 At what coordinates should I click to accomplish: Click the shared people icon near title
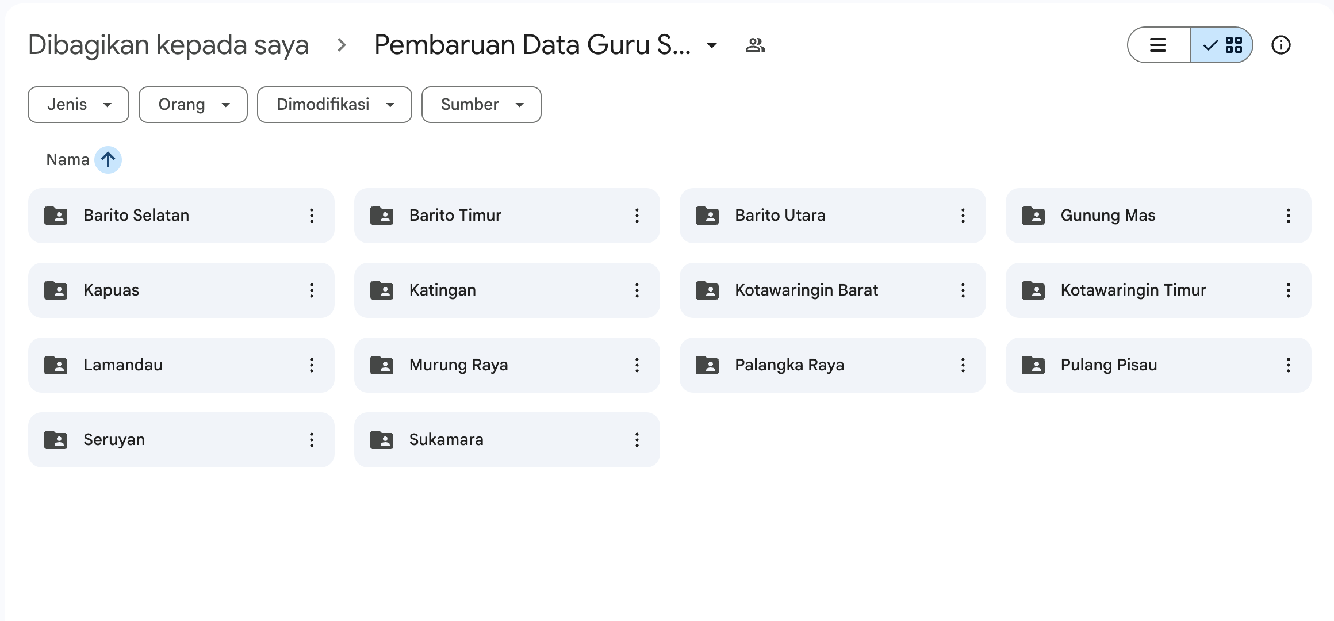[x=755, y=45]
